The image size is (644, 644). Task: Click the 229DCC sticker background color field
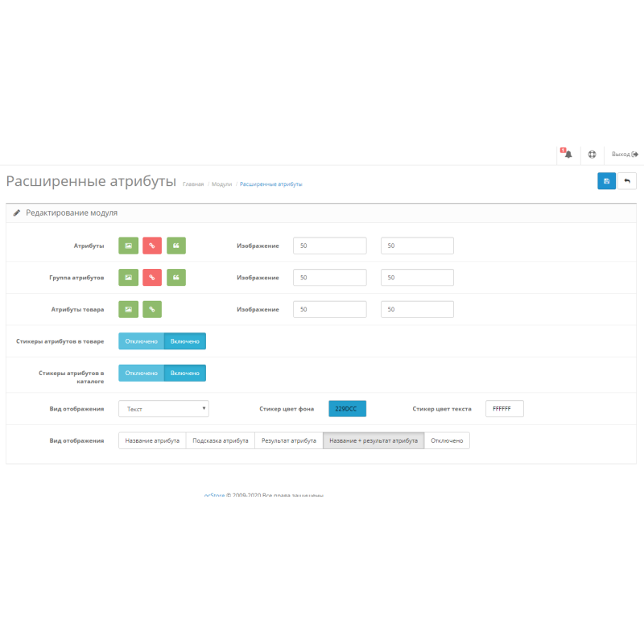click(x=347, y=409)
